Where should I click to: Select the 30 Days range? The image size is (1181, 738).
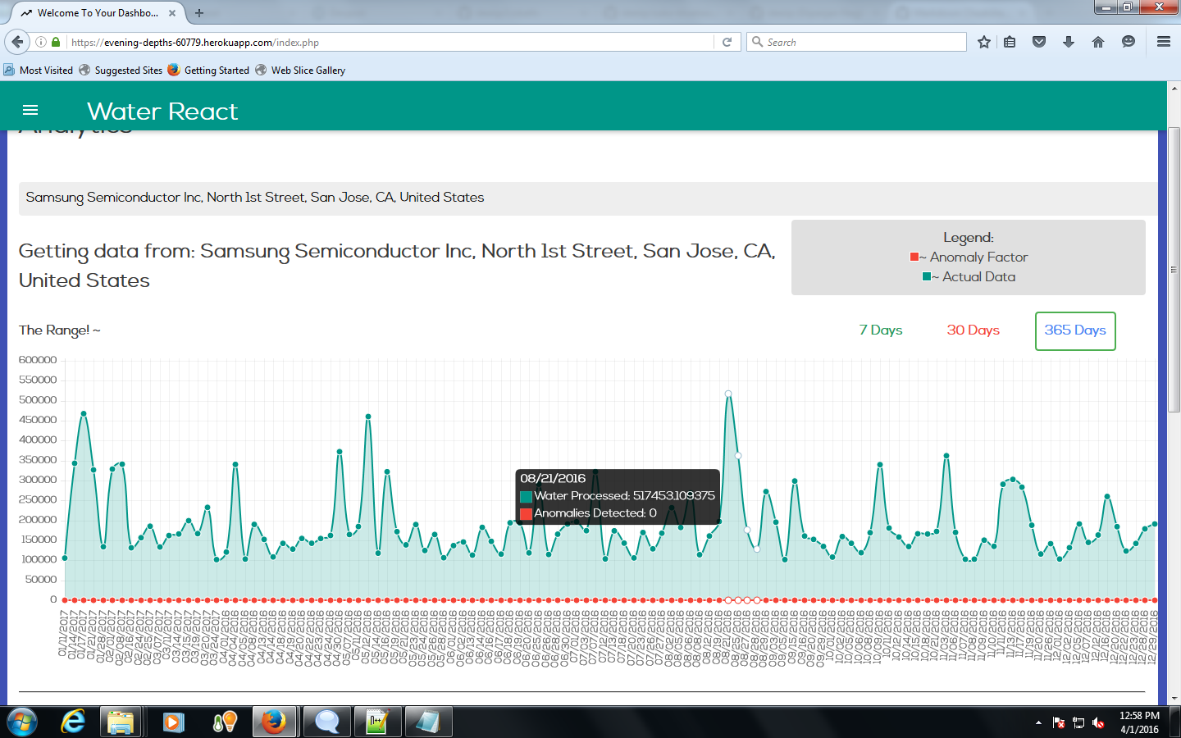coord(974,330)
